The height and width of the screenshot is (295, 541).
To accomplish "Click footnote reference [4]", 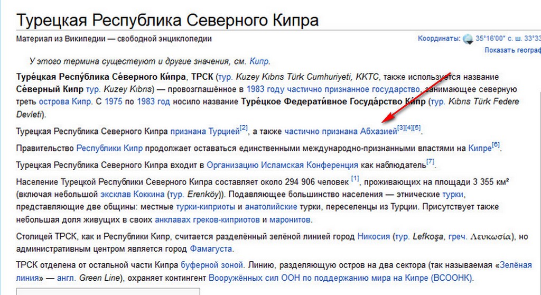I will click(x=409, y=128).
